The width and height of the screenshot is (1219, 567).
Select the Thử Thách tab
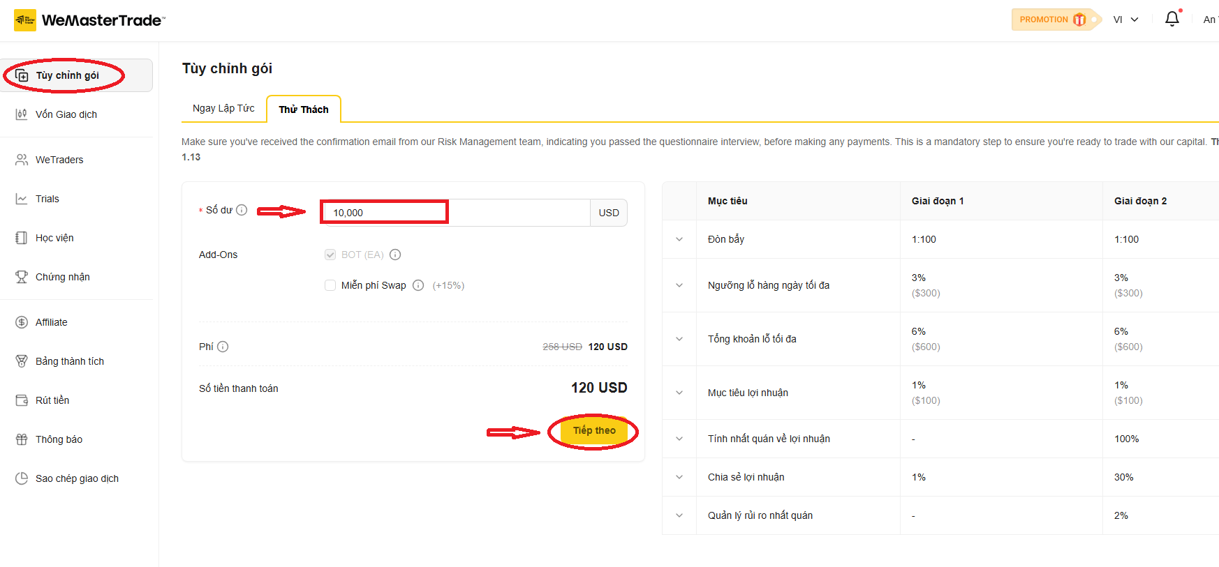304,109
